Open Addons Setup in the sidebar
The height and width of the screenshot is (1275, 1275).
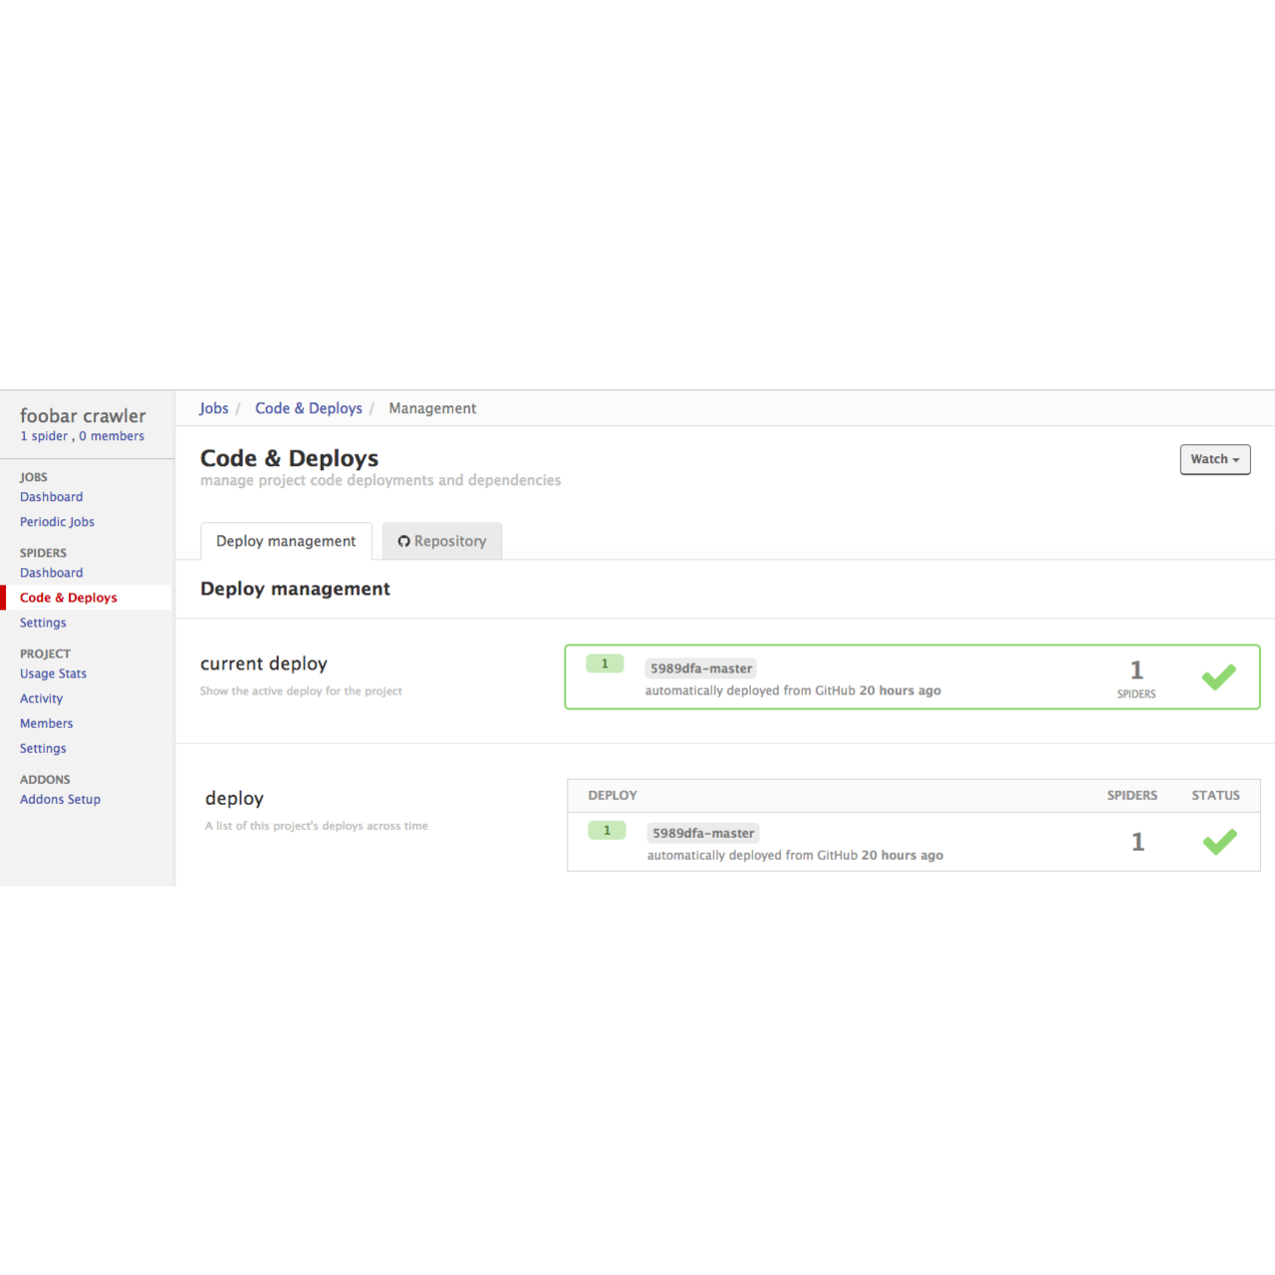(60, 799)
